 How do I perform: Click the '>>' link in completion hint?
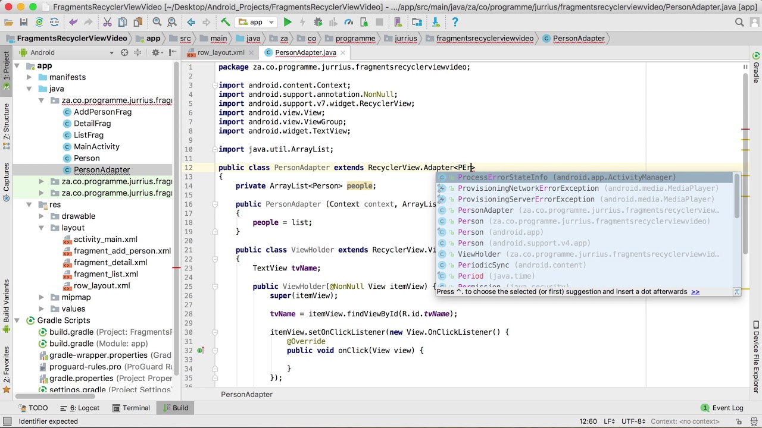(x=695, y=291)
